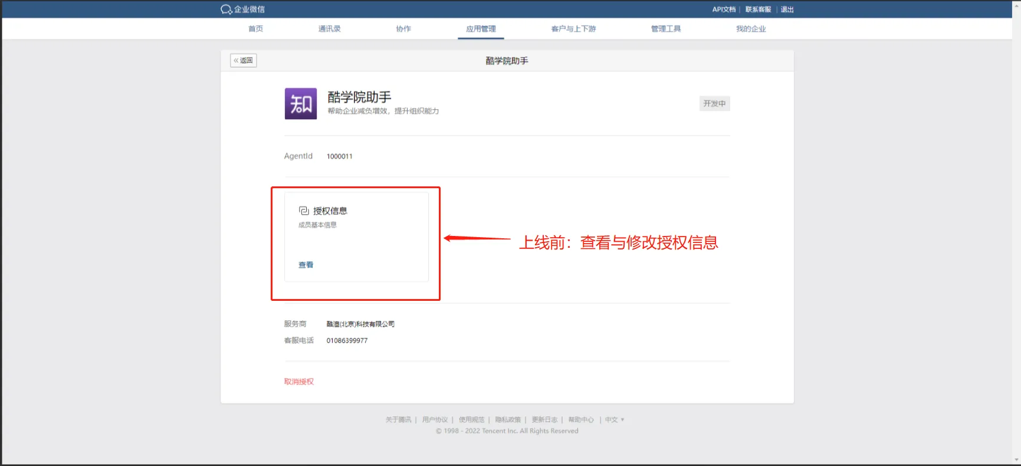The width and height of the screenshot is (1021, 466).
Task: Go back with the 返回 button
Action: pos(243,60)
